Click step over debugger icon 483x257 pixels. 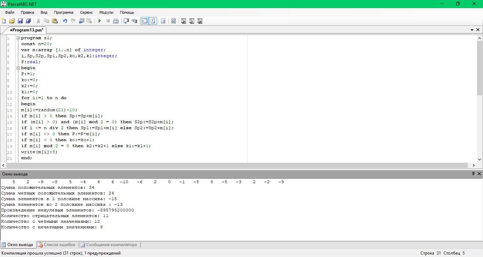tap(134, 21)
